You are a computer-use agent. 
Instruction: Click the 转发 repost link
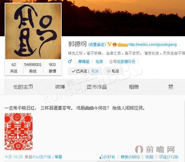(130, 157)
